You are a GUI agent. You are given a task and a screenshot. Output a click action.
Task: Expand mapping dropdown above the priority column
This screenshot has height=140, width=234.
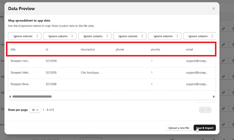click(x=165, y=36)
